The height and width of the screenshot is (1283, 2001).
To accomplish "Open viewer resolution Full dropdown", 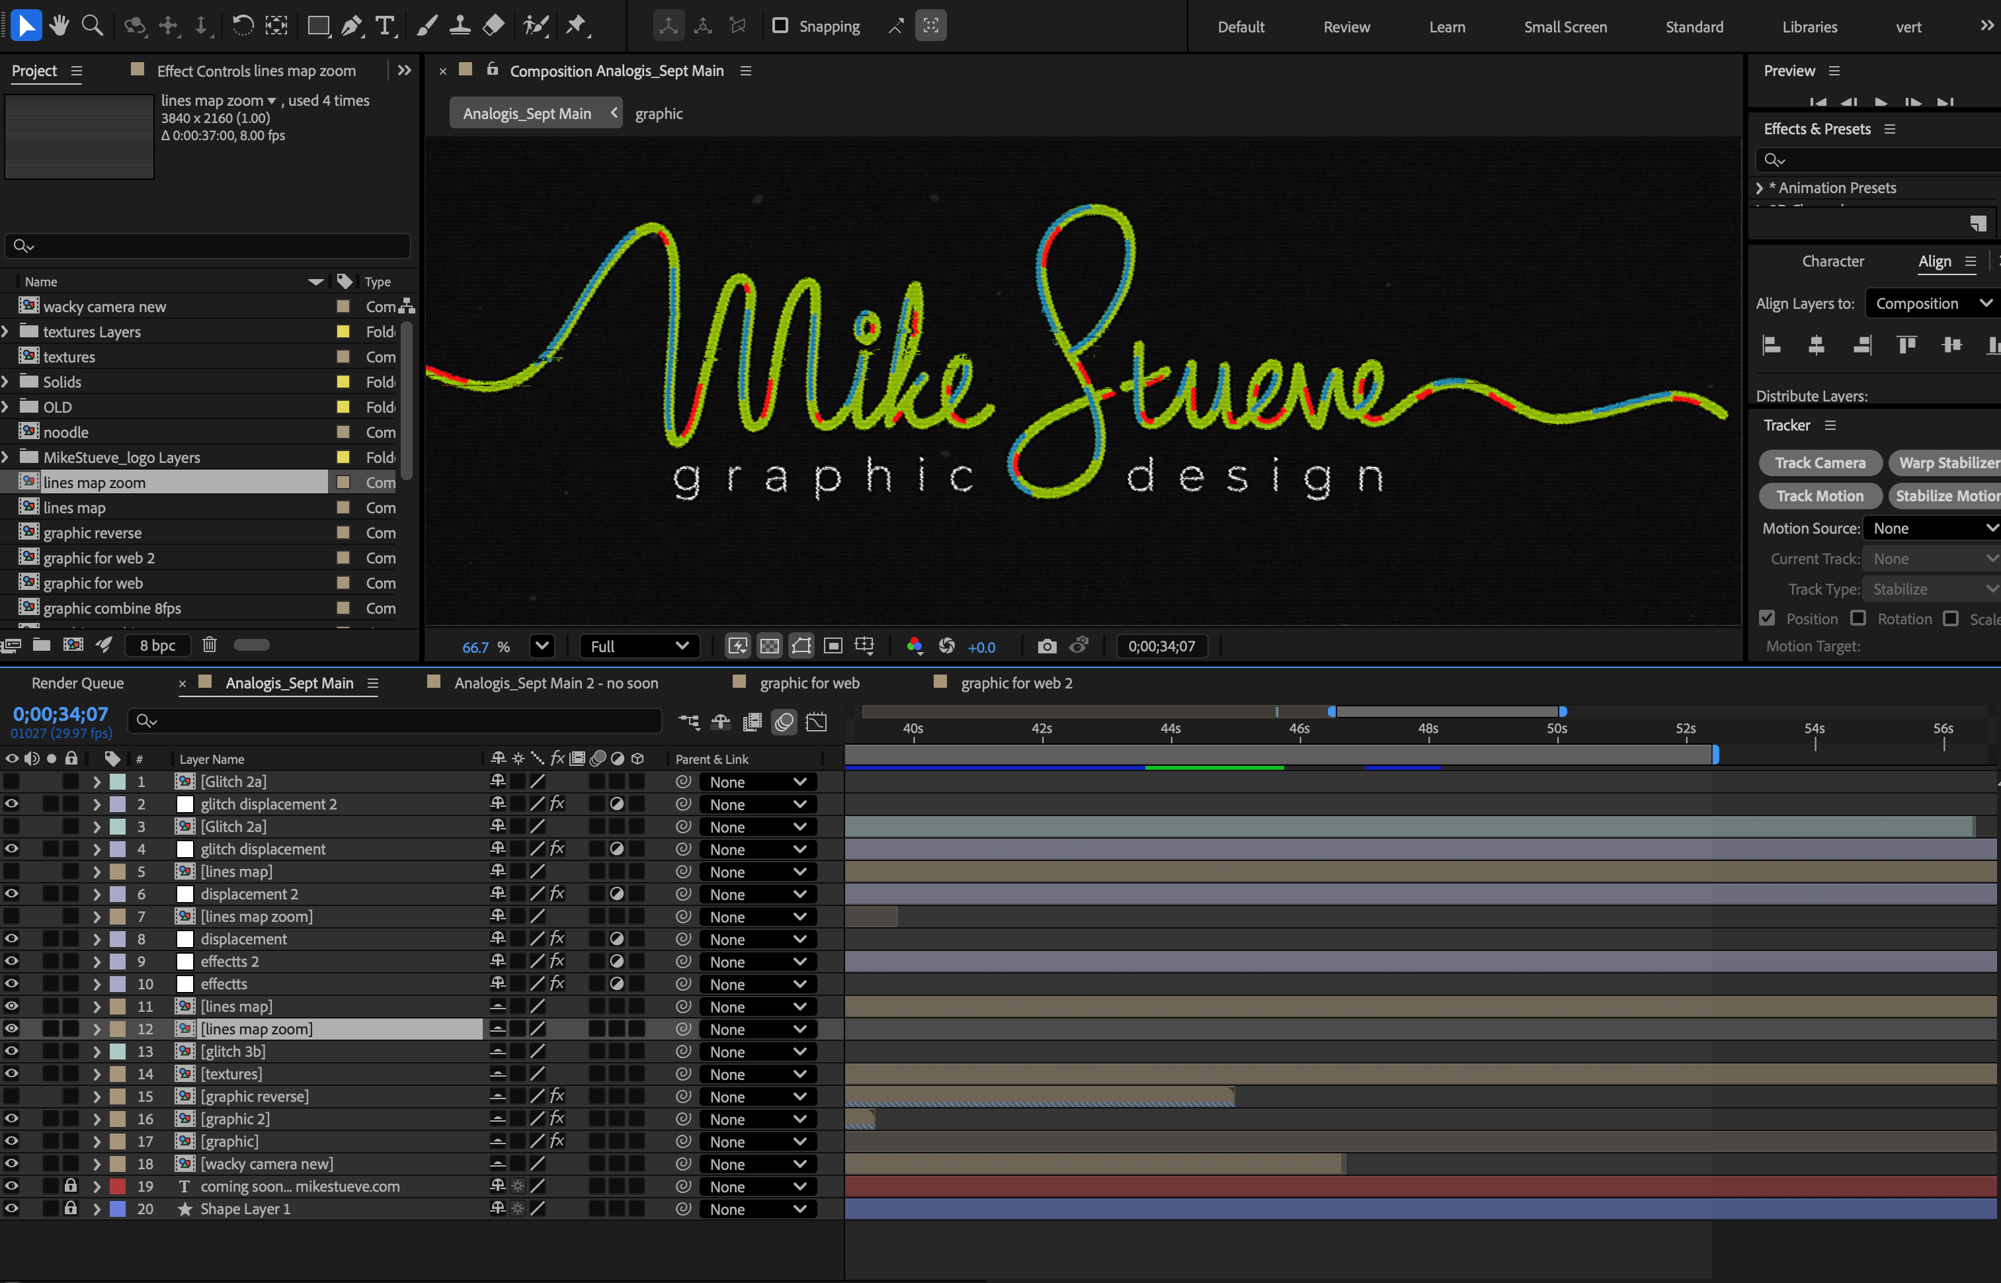I will click(639, 645).
